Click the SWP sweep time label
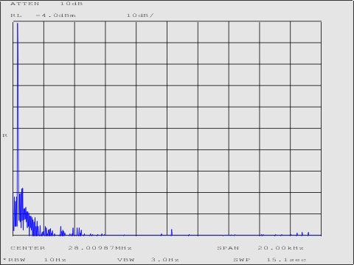354x265 pixels. 242,260
